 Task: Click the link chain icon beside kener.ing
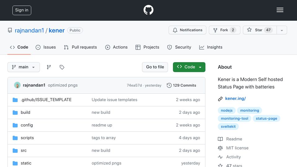(220, 99)
